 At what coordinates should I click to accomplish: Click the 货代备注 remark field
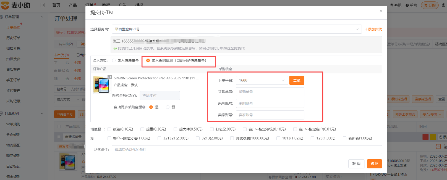[247, 150]
